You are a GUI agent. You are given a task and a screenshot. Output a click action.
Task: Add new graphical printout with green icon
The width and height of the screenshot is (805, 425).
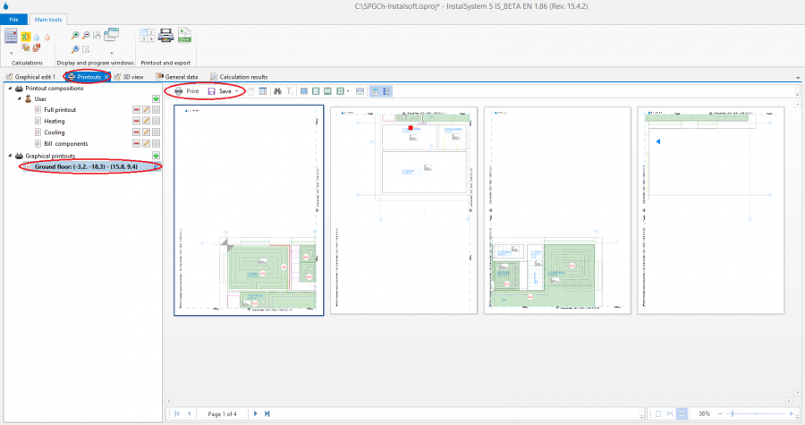[156, 156]
